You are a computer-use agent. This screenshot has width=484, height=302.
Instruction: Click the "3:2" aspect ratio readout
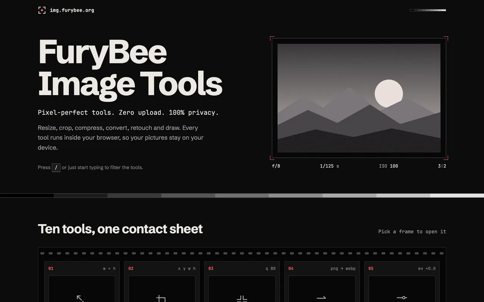tap(442, 166)
